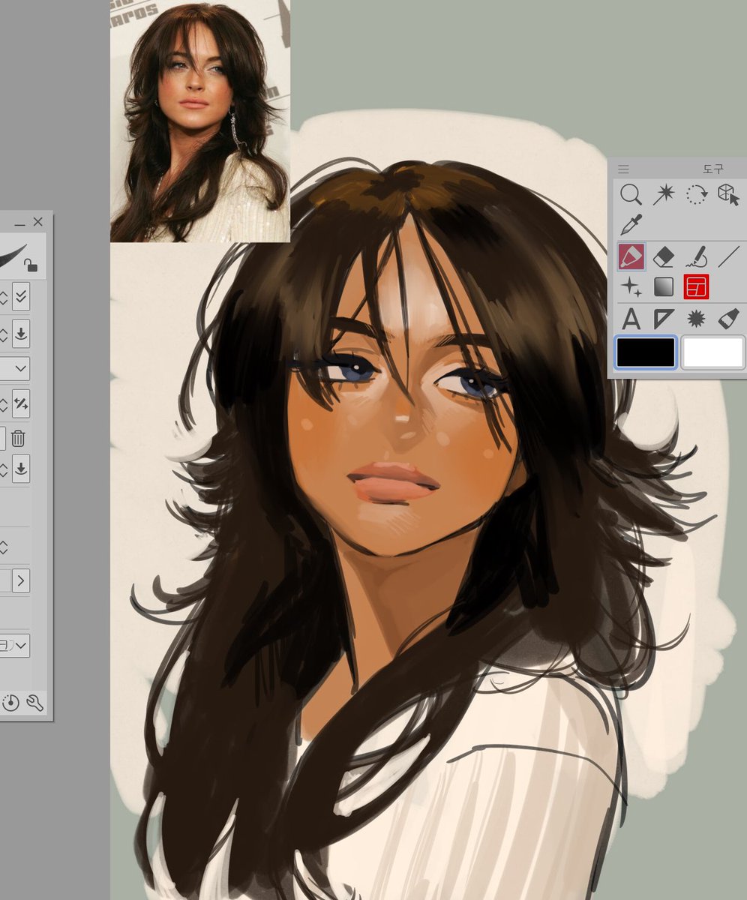Viewport: 747px width, 900px height.
Task: Select the bottle-shaped tool in the bottom row
Action: click(x=728, y=319)
